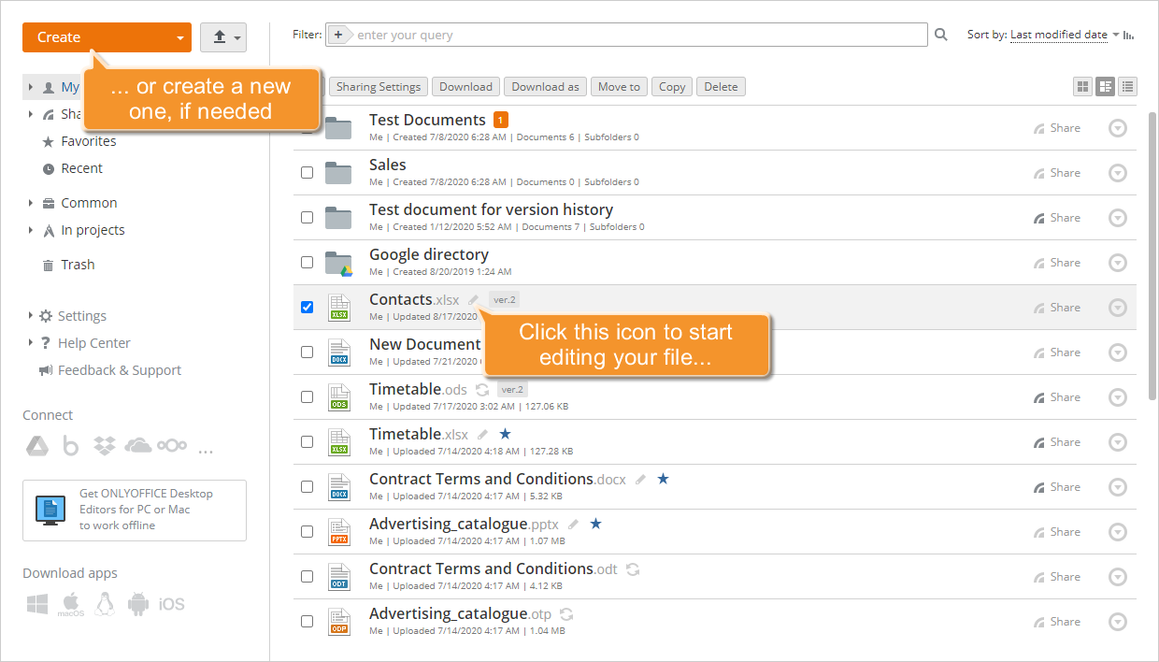
Task: Open the Create button dropdown arrow
Action: (179, 36)
